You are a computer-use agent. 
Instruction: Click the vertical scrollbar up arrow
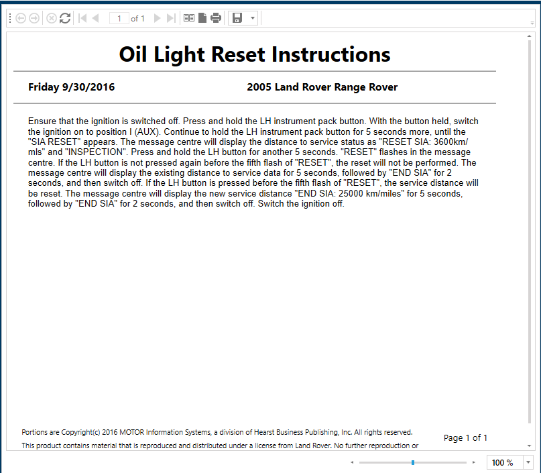click(x=530, y=36)
